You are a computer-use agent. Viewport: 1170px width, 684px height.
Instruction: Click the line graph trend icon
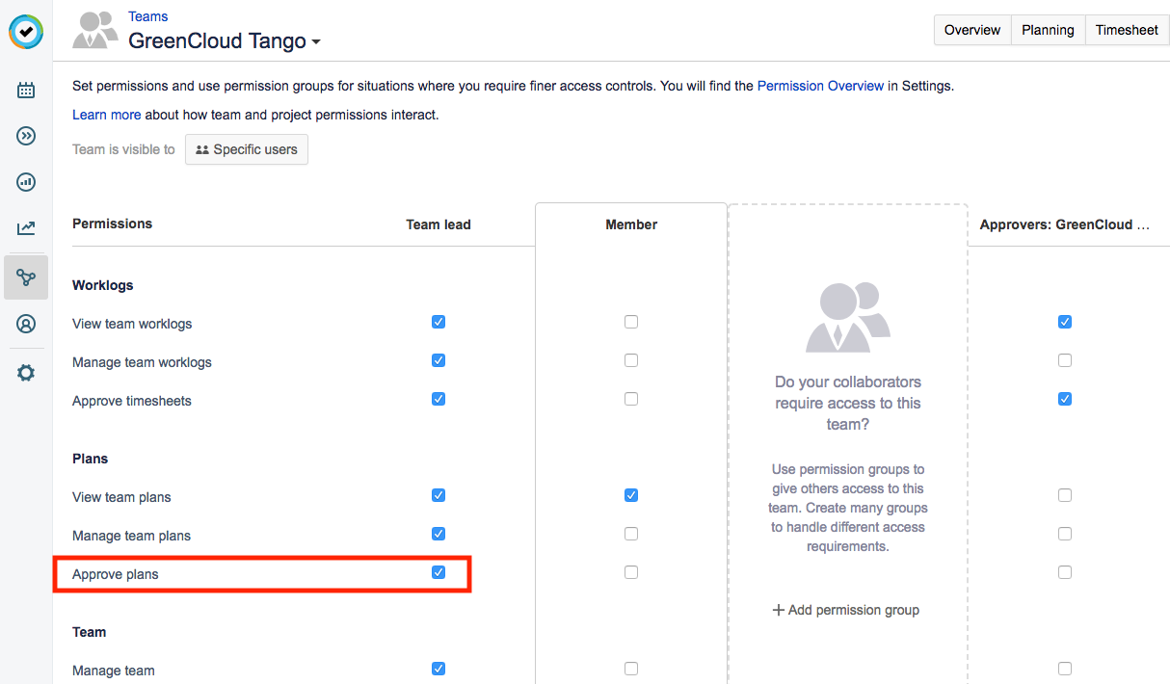click(x=26, y=228)
